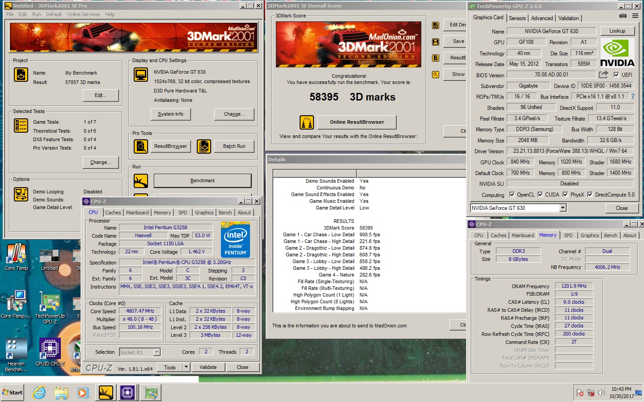Expand the CPU-Z Tools dropdown arrow

(x=186, y=367)
